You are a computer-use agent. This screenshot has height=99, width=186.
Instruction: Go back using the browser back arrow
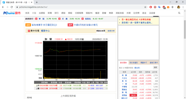click(3, 7)
